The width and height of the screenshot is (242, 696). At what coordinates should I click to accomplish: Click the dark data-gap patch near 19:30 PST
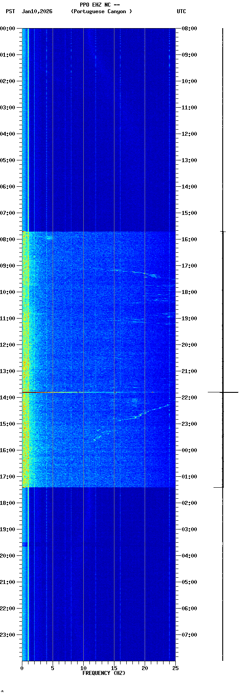pyautogui.click(x=25, y=544)
